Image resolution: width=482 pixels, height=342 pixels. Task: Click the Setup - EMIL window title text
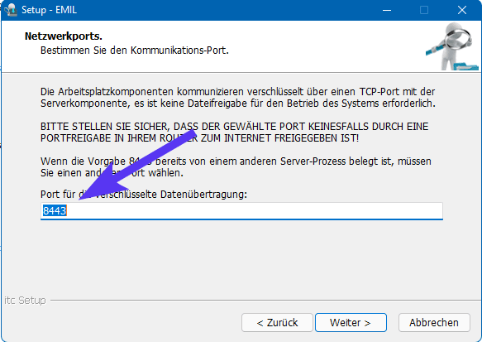(49, 10)
